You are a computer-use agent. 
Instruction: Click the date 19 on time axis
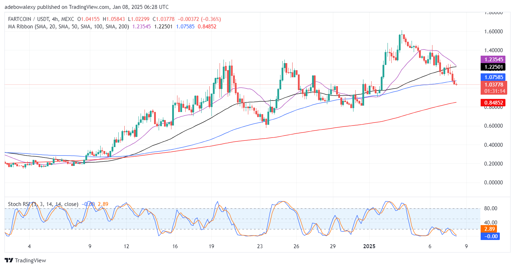tap(211, 246)
